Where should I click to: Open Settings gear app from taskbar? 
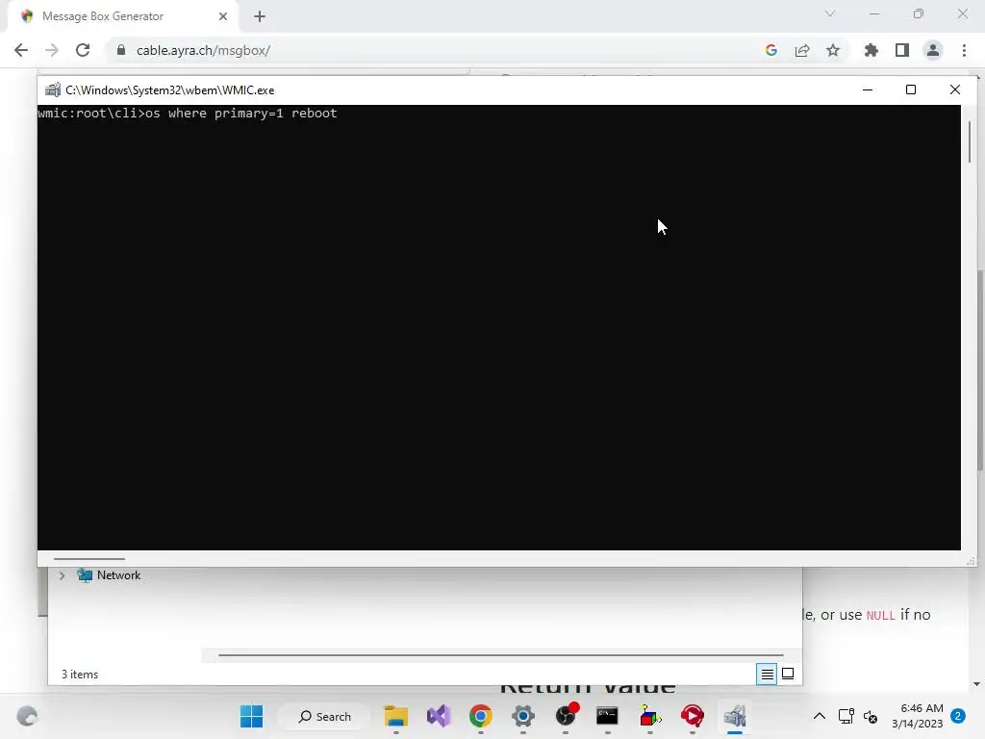[x=522, y=716]
